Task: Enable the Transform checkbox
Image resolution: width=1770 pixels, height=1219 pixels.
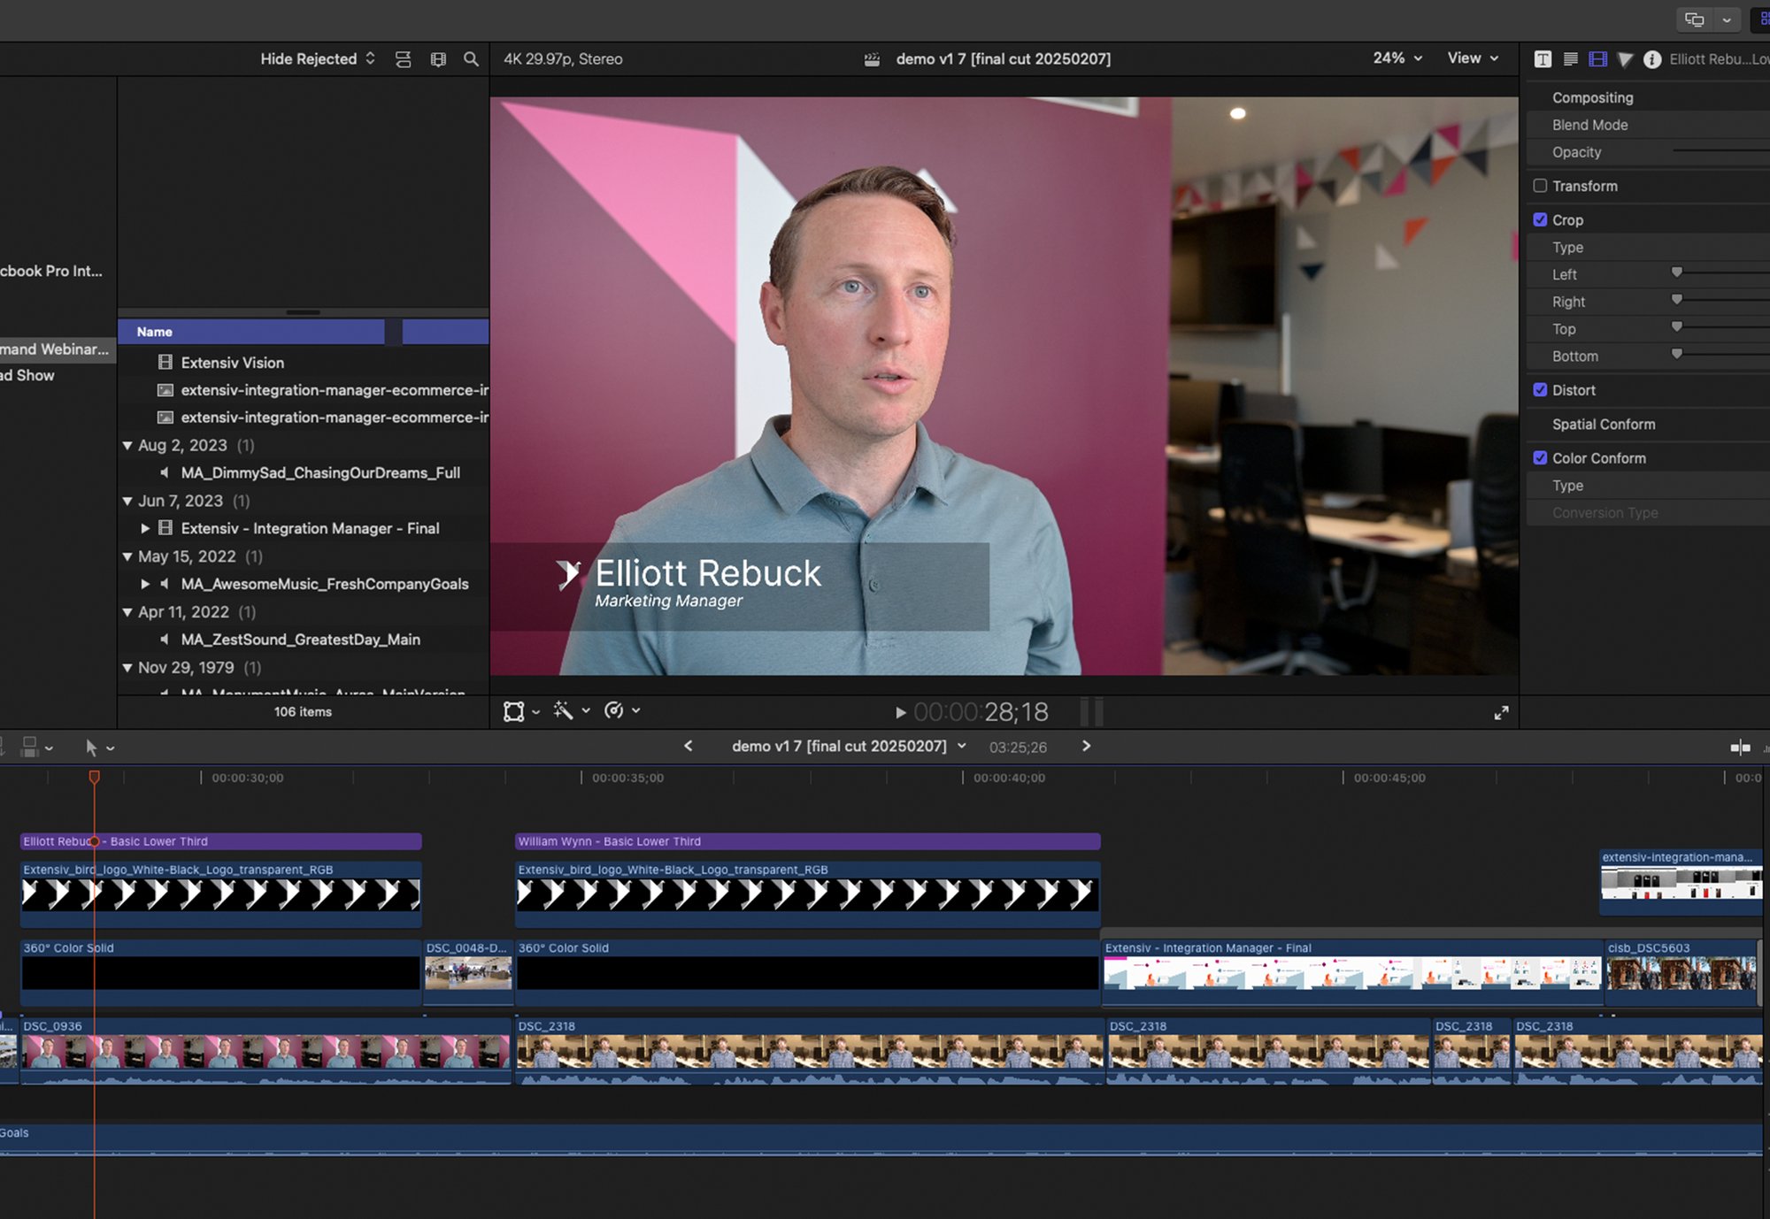Action: point(1540,186)
